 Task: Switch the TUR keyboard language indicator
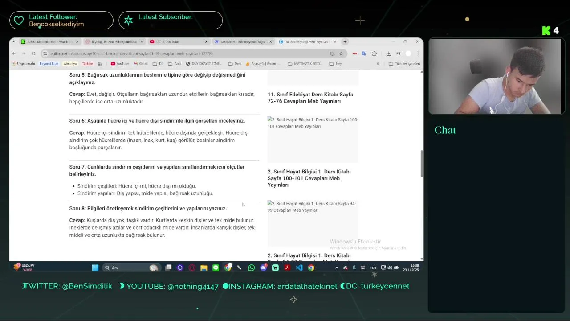(x=373, y=268)
